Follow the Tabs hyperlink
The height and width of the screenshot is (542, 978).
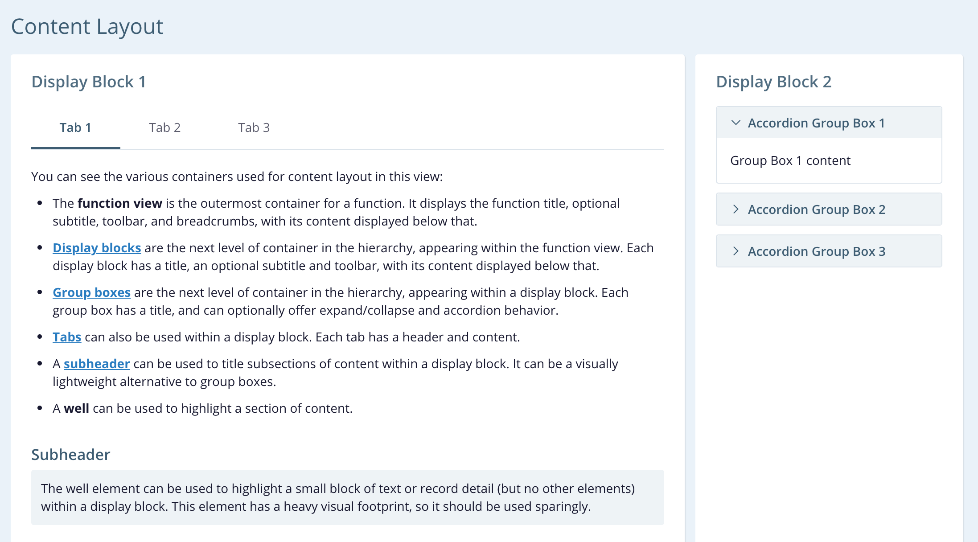click(67, 337)
